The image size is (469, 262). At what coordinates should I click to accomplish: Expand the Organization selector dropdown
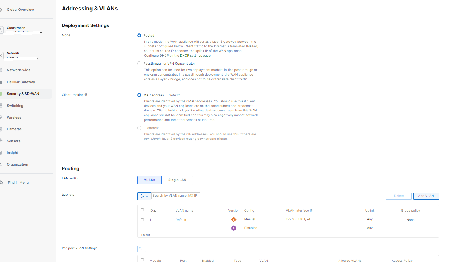(x=41, y=32)
